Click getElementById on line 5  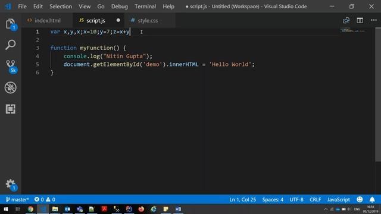pos(116,64)
